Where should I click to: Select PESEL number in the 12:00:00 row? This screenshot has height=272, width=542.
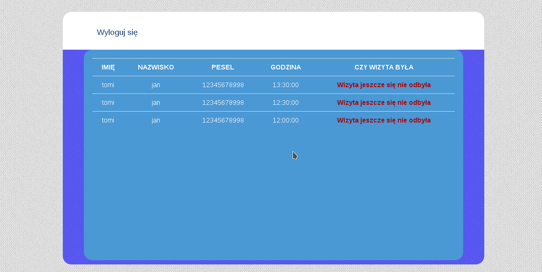click(x=223, y=120)
